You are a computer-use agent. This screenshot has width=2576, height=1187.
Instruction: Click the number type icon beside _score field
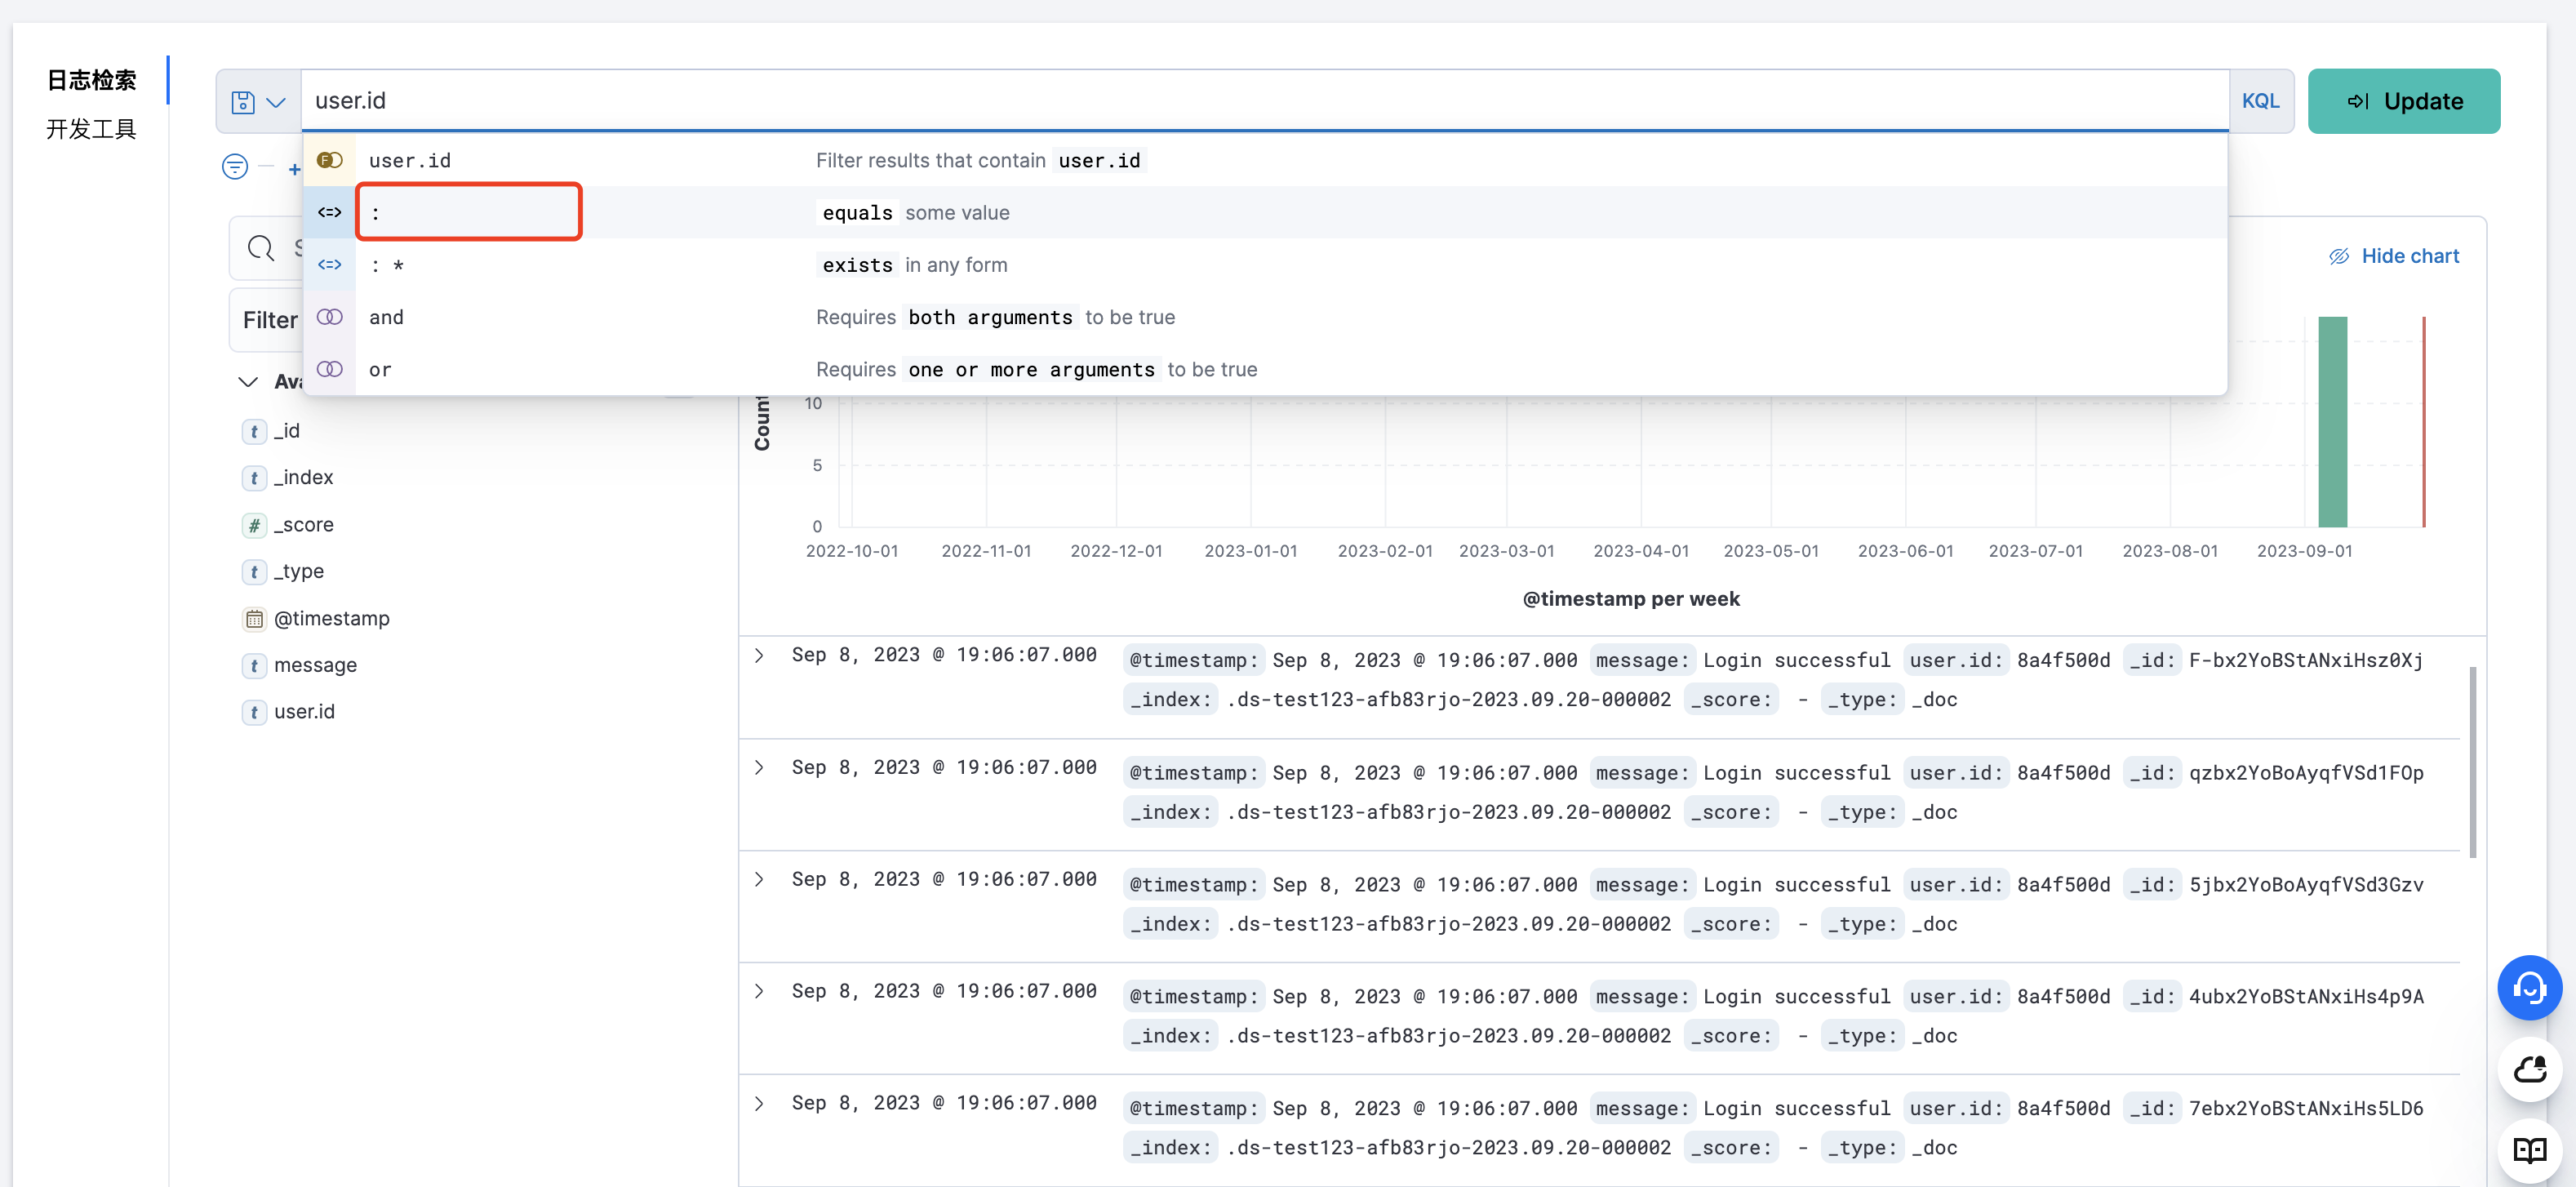coord(255,525)
